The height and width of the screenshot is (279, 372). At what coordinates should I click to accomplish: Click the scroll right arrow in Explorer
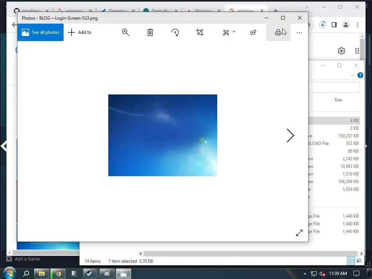(x=361, y=254)
